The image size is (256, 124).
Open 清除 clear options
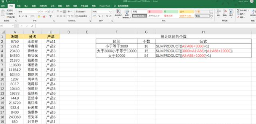pos(241,17)
